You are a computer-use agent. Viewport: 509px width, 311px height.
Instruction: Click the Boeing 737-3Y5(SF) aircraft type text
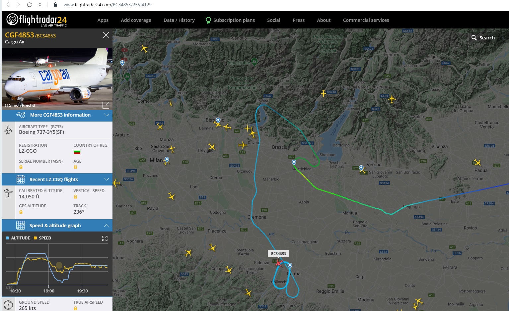41,132
